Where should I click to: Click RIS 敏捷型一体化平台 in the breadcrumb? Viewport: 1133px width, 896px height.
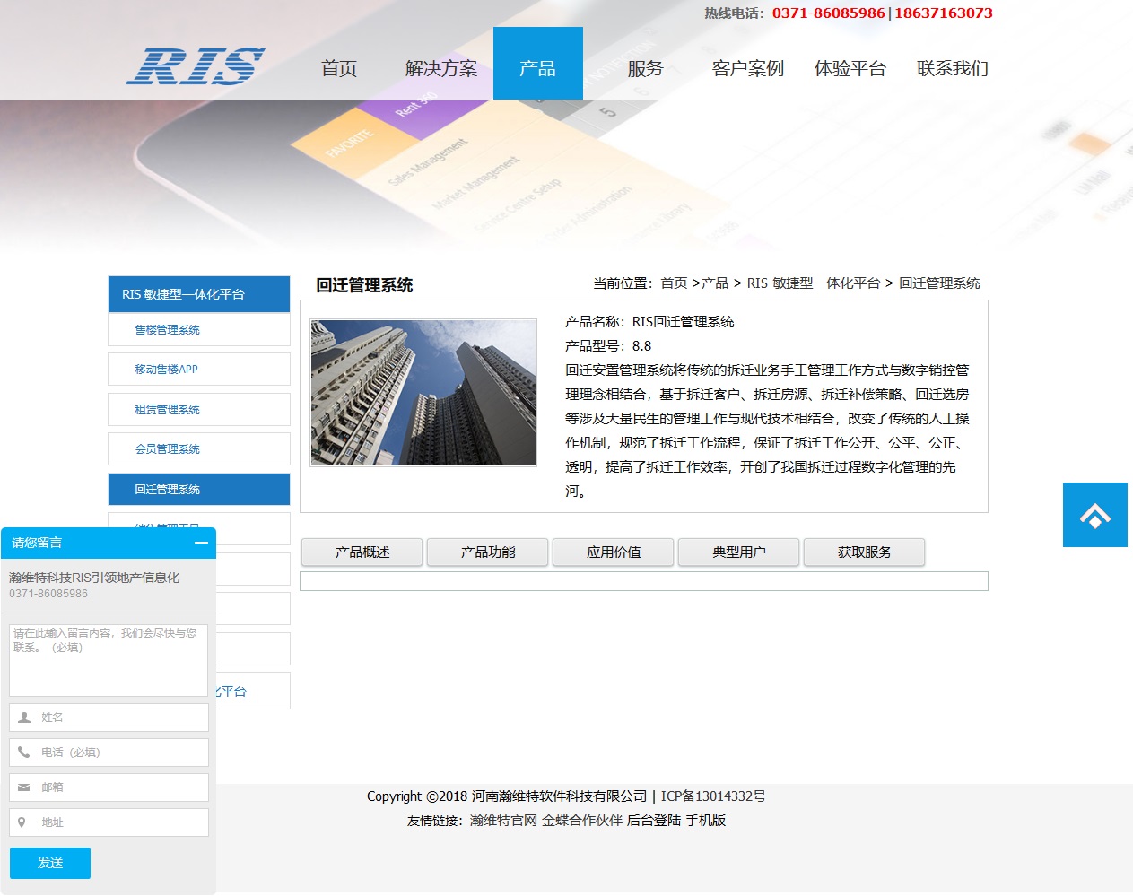tap(814, 283)
